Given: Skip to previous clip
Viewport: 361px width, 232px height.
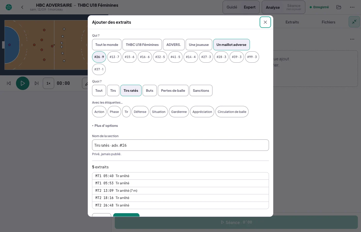Looking at the screenshot, I should pyautogui.click(x=9, y=83).
